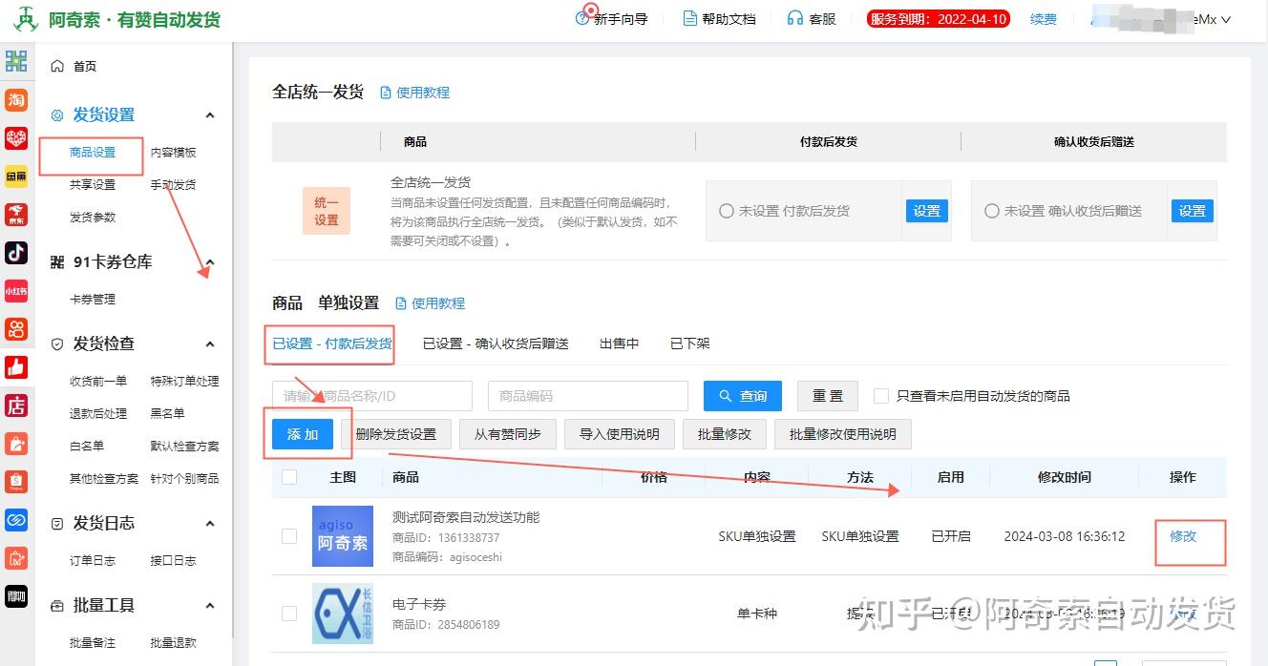This screenshot has width=1268, height=666.
Task: Select the yellow 闲鱼 platform icon
Action: (16, 177)
